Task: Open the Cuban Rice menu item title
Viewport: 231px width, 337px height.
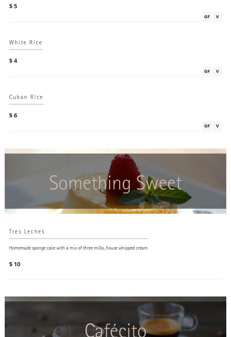Action: click(x=26, y=97)
